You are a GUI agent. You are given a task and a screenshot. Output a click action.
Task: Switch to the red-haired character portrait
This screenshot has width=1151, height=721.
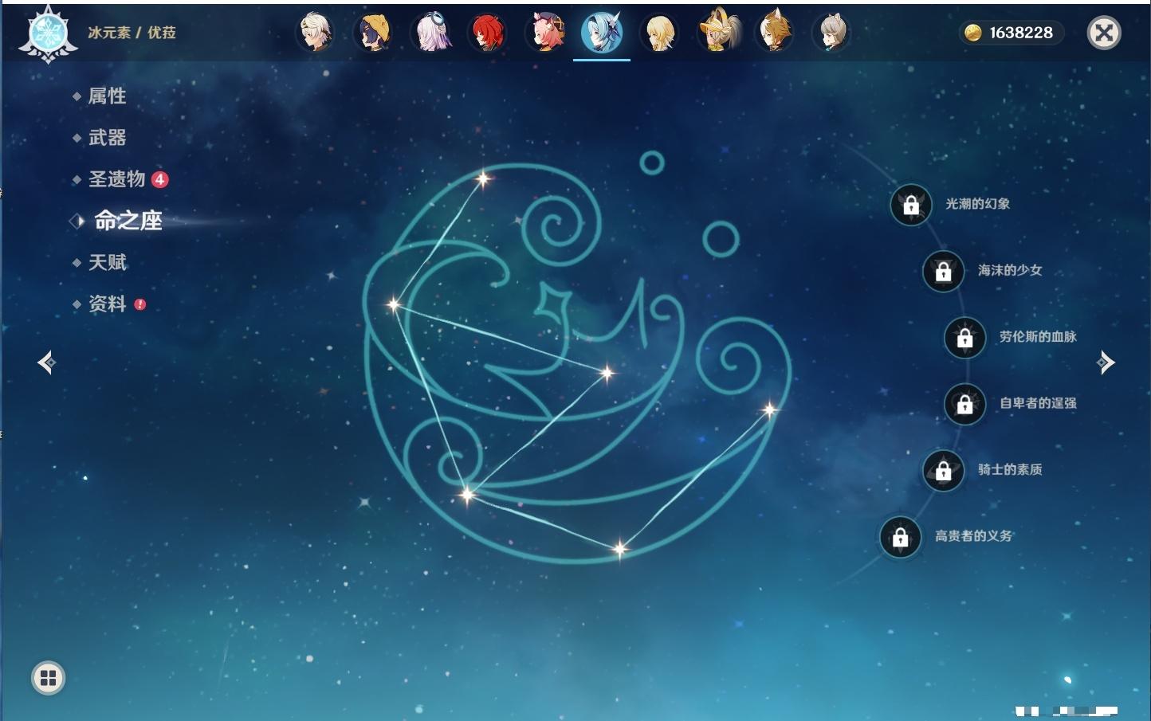click(x=488, y=33)
